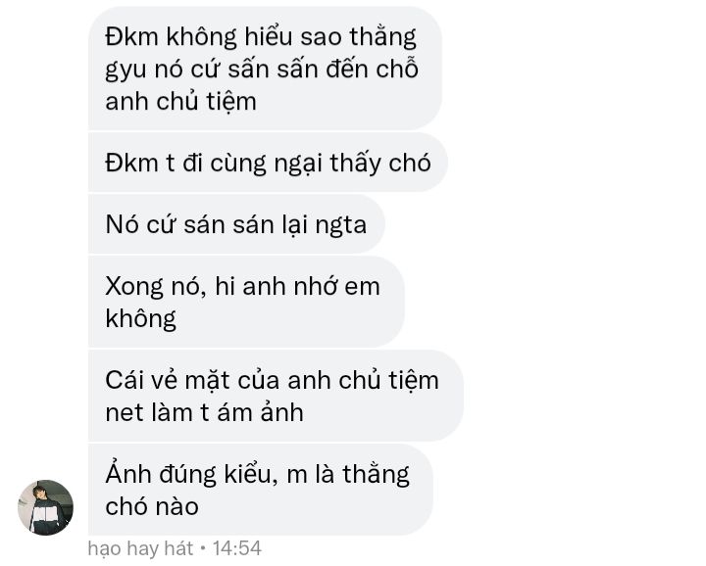Click the word "Xong" in fourth message
706x566 pixels.
click(134, 287)
